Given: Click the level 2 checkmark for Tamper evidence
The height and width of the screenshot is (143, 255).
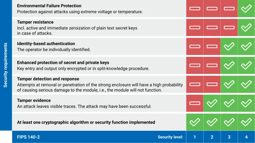Looking at the screenshot, I should click(212, 103).
